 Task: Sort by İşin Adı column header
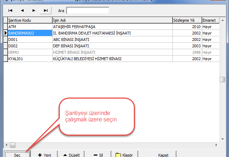[111, 20]
